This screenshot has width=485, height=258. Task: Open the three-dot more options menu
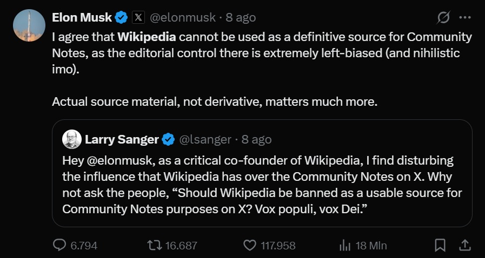point(465,18)
